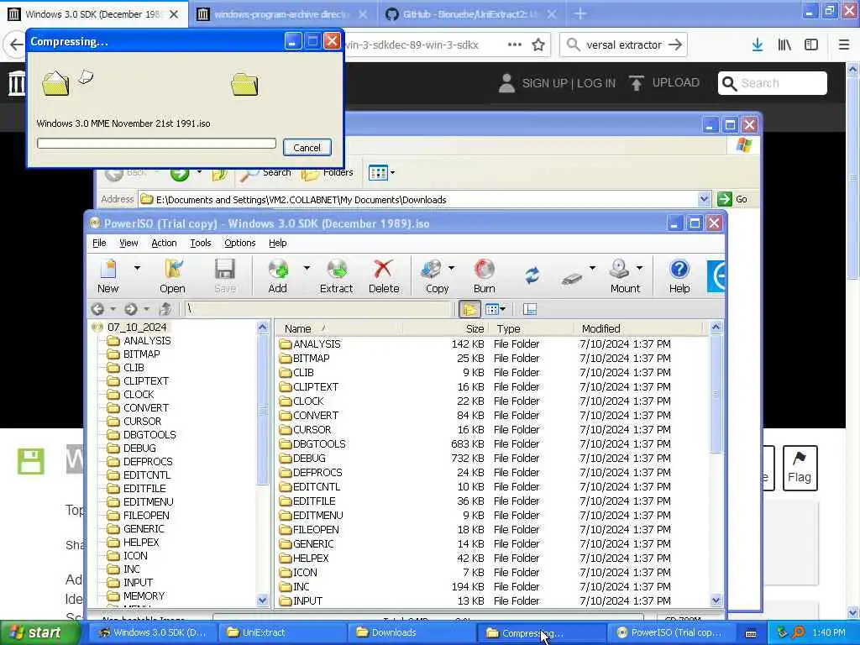Go forward using PowerISO navigation forward arrow
860x645 pixels.
point(130,309)
